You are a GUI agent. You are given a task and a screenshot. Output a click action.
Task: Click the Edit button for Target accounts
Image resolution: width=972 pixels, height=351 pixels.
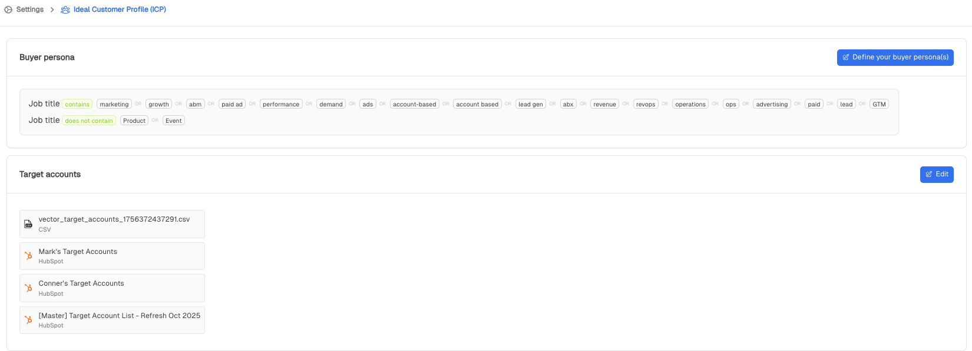click(937, 174)
